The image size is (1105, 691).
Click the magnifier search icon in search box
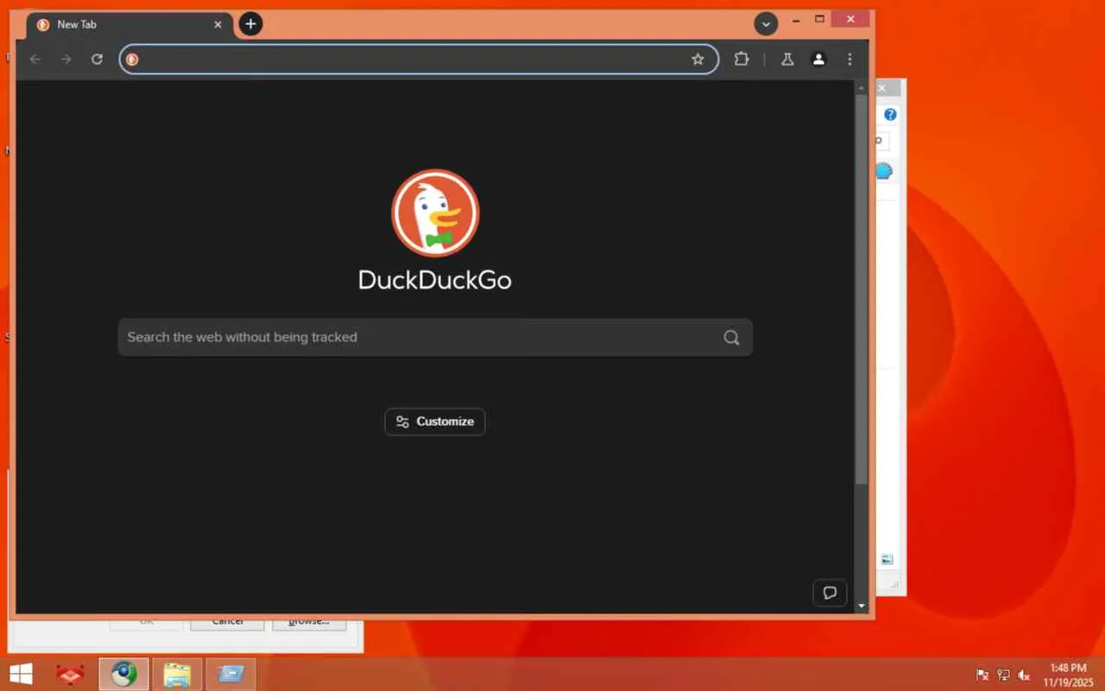(x=731, y=338)
